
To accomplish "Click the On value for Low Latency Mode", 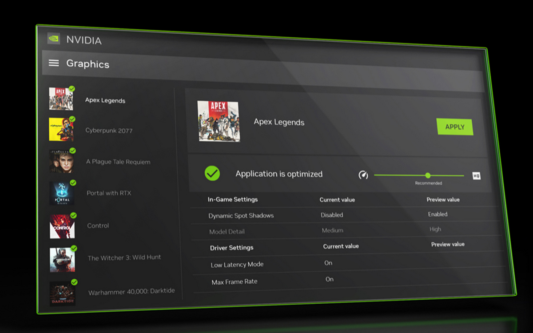I will pyautogui.click(x=328, y=263).
